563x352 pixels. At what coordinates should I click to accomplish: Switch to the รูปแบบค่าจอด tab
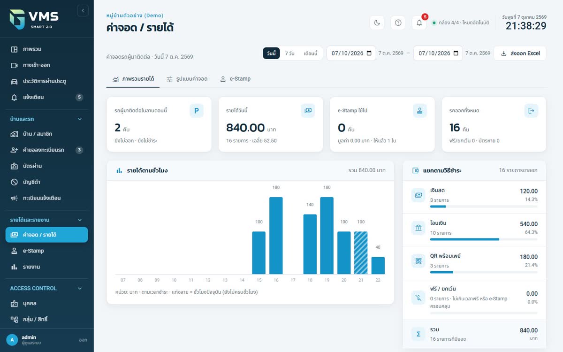187,79
